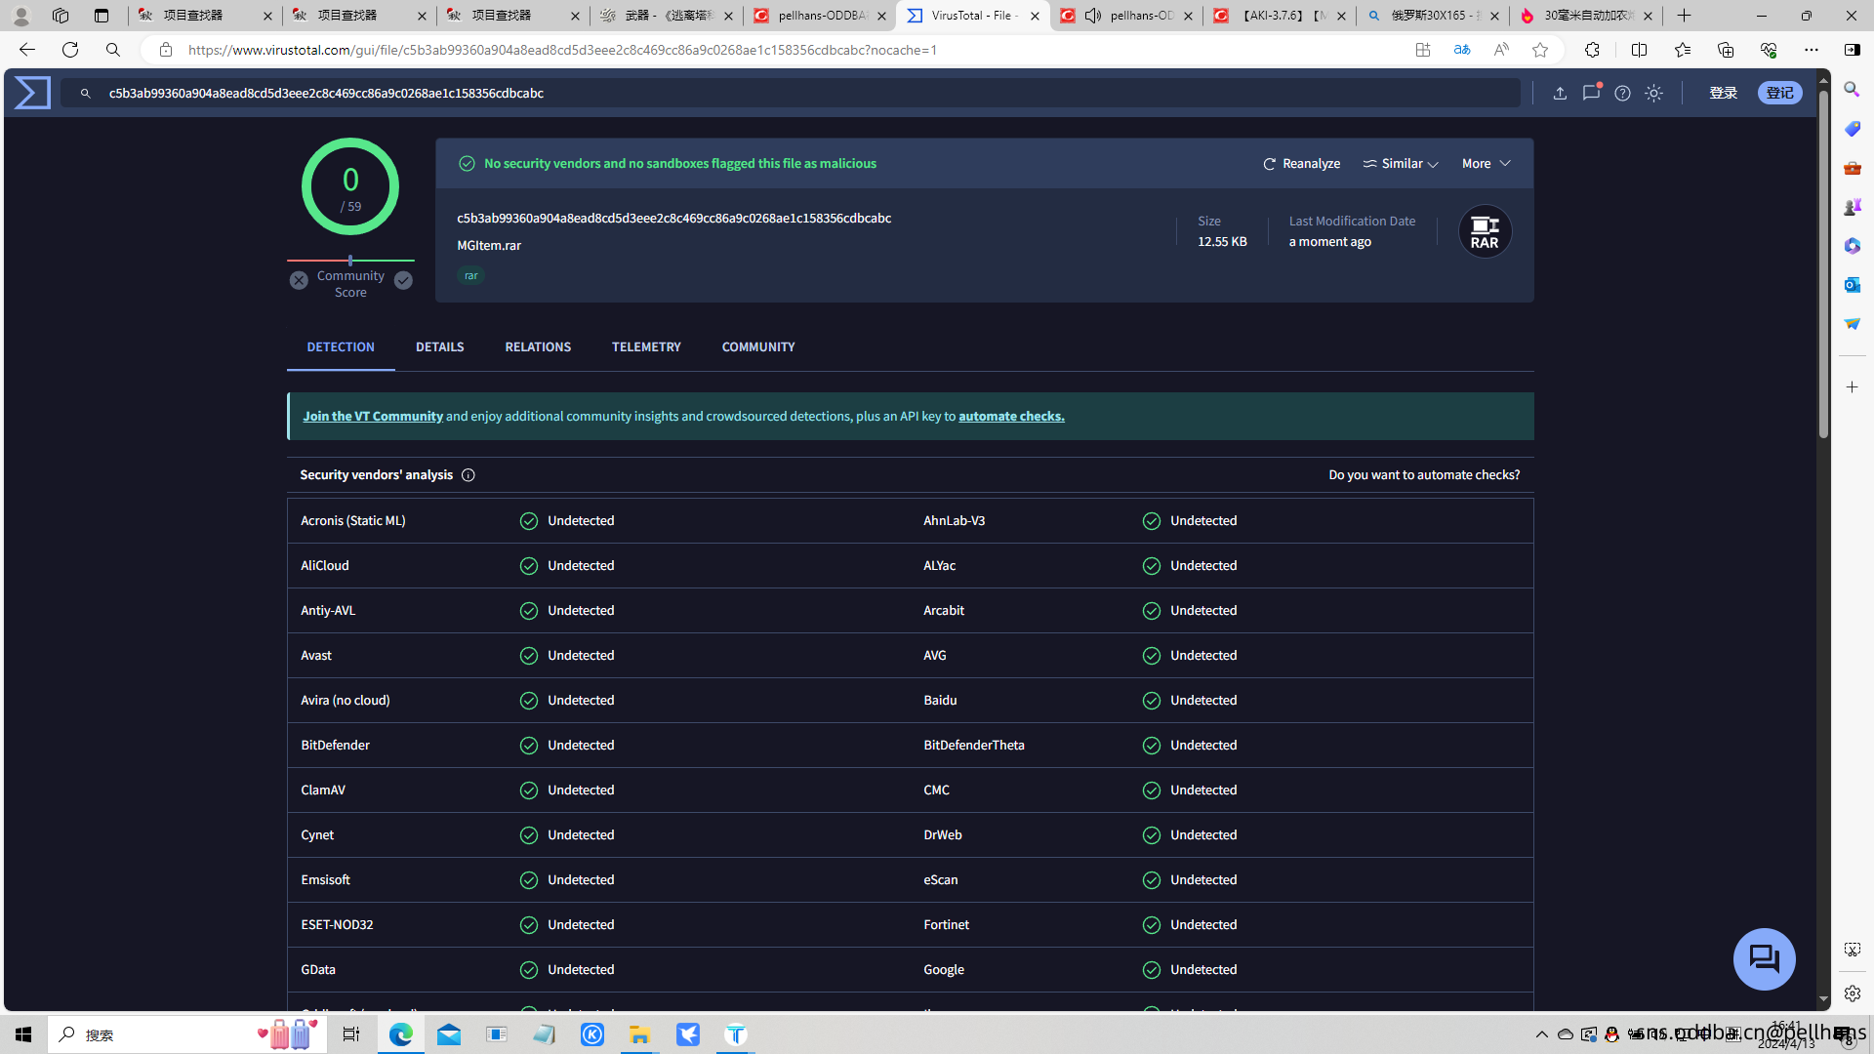
Task: Click the automate checks link
Action: [1011, 417]
